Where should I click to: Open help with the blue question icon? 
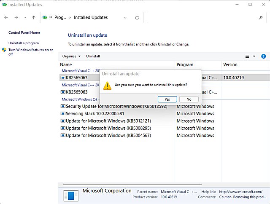tap(263, 56)
